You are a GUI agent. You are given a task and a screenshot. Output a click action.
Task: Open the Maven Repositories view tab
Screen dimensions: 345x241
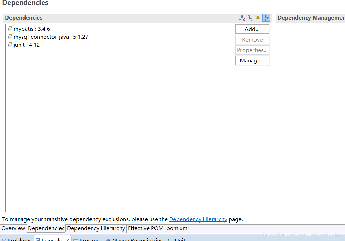point(134,239)
